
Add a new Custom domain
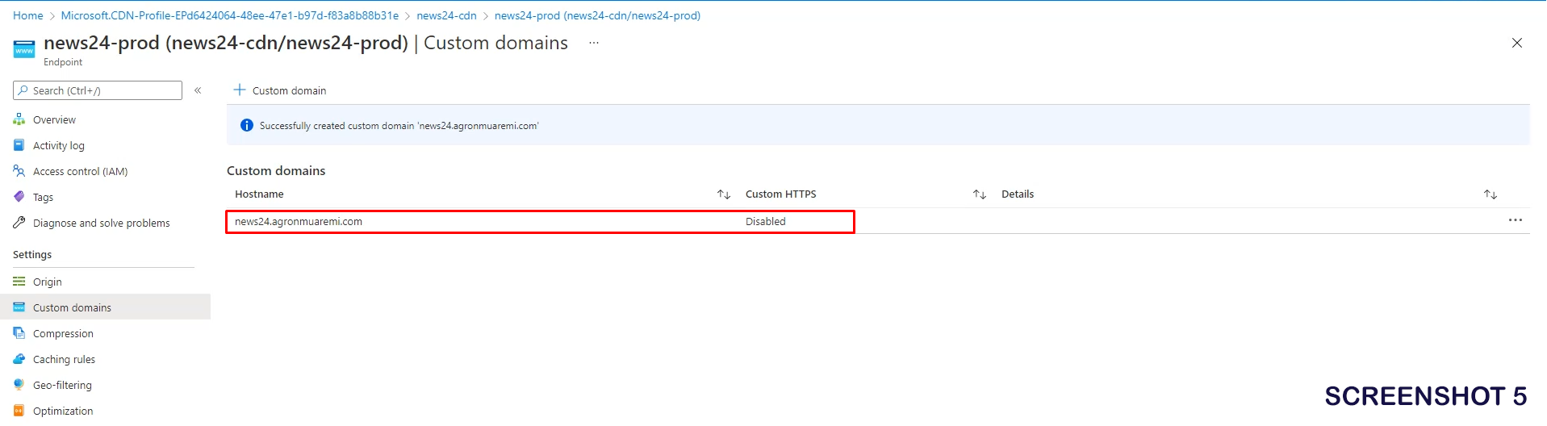click(x=280, y=90)
